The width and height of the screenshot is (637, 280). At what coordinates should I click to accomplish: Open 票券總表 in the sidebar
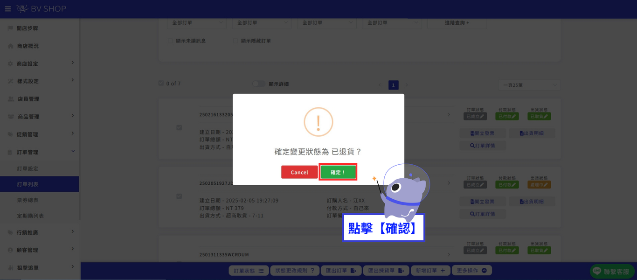[40, 200]
